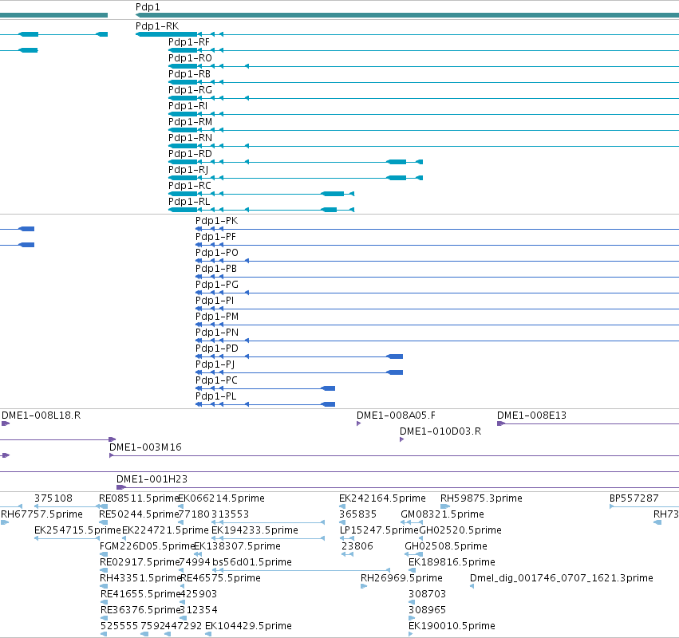Click the Pdp1-PF protein label

215,237
